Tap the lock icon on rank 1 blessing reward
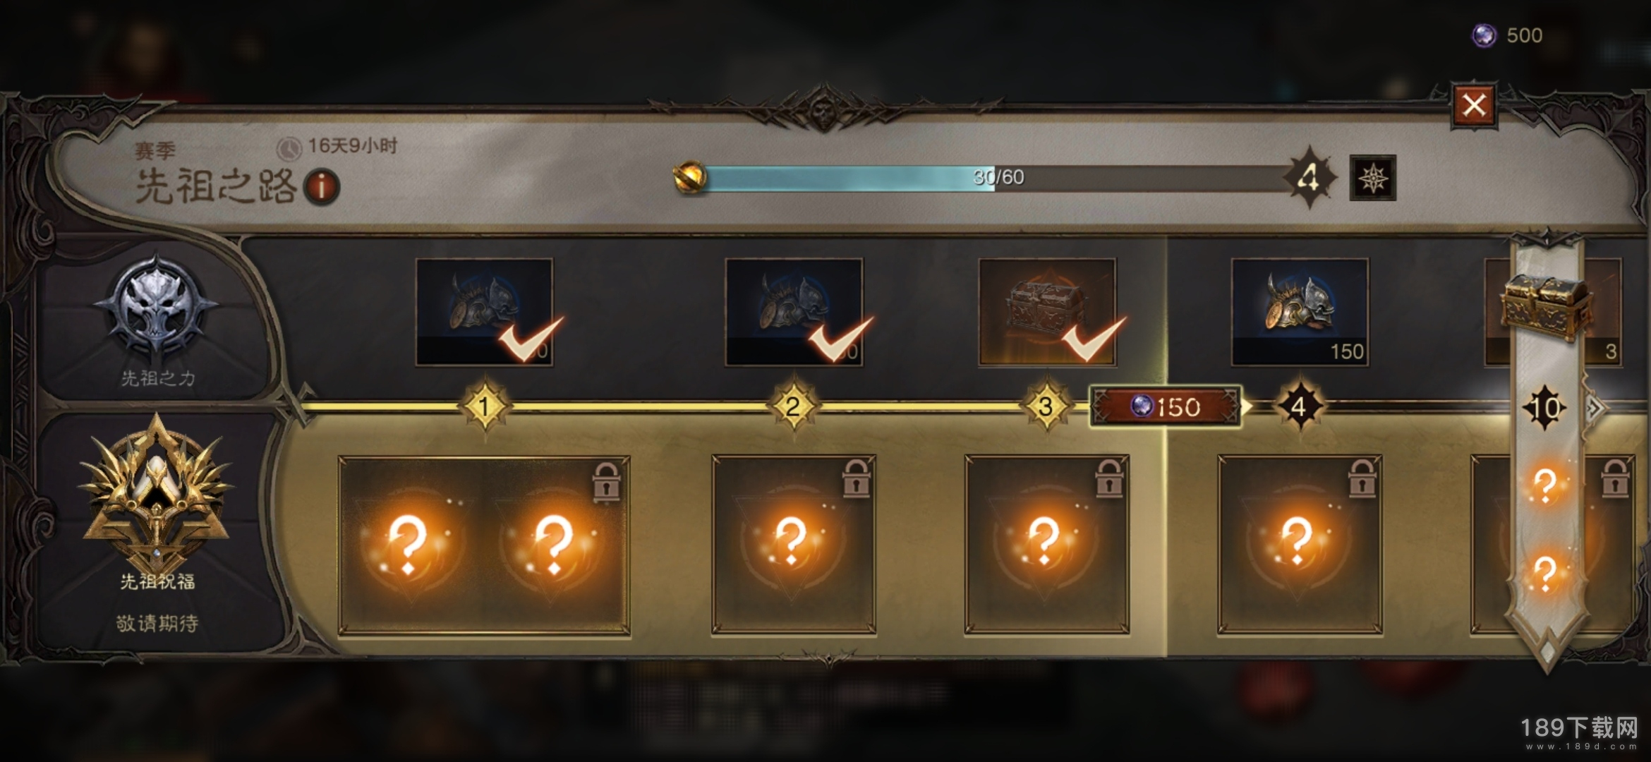Image resolution: width=1651 pixels, height=762 pixels. coord(606,481)
